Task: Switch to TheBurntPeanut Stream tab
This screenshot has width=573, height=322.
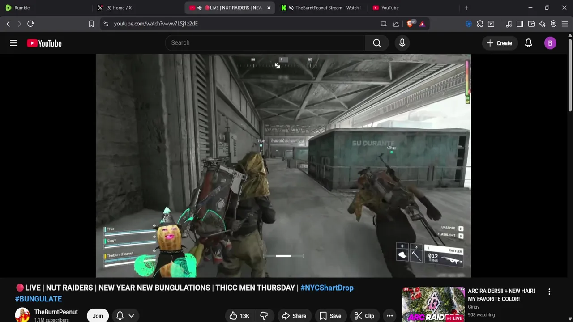Action: (x=321, y=8)
